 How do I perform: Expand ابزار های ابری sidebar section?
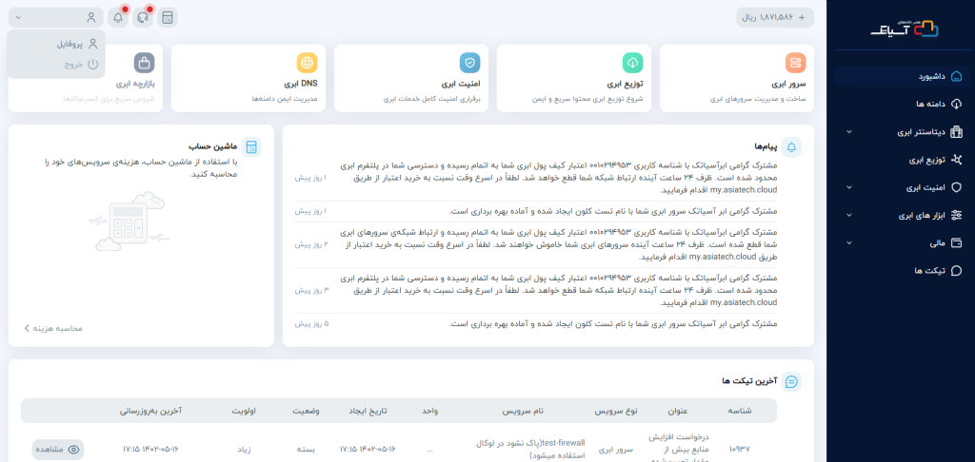coord(902,215)
